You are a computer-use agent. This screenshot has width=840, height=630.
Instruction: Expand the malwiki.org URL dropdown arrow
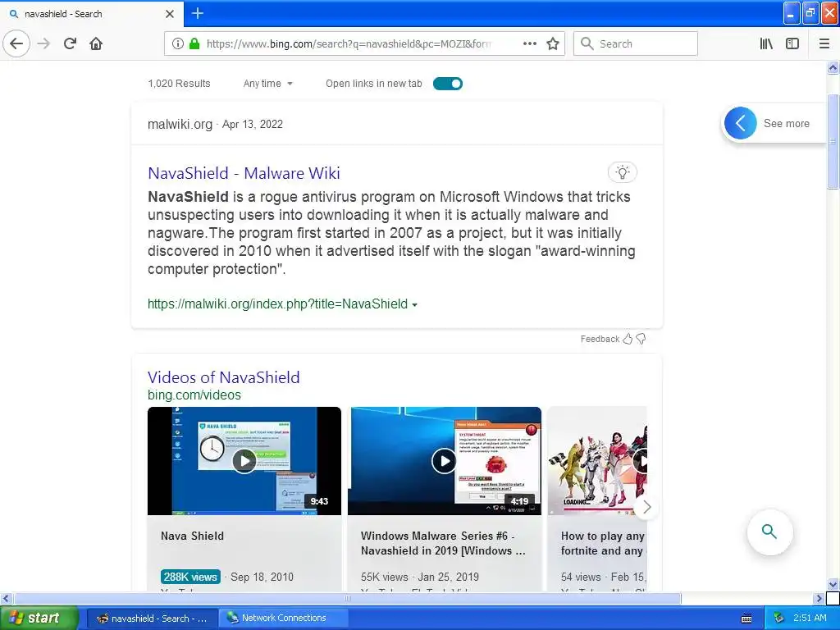pyautogui.click(x=414, y=305)
